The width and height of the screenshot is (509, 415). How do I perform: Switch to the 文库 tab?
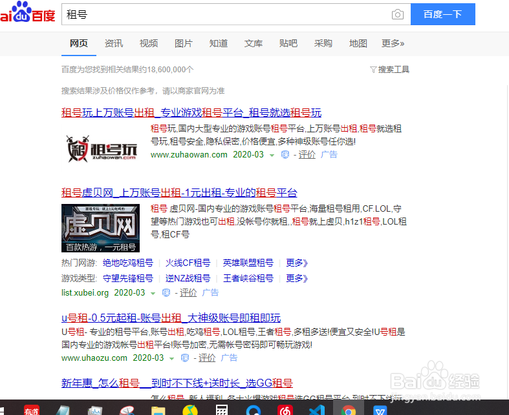click(x=253, y=43)
